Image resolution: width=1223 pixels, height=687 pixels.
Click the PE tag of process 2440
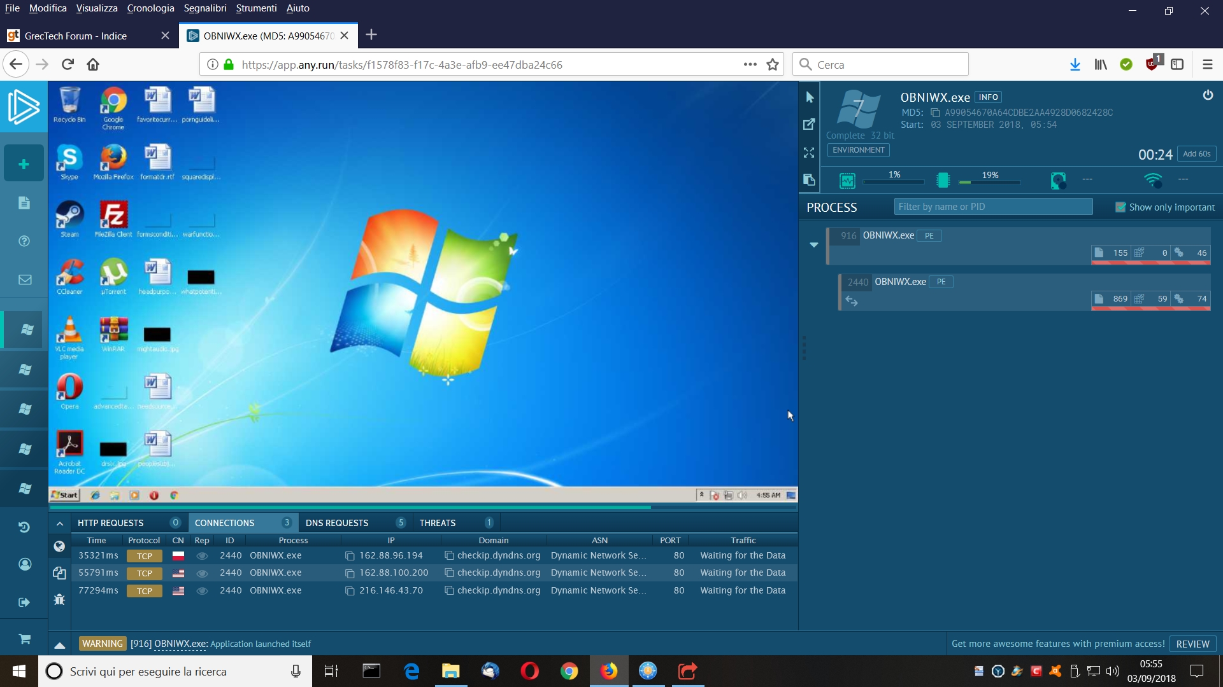point(941,282)
